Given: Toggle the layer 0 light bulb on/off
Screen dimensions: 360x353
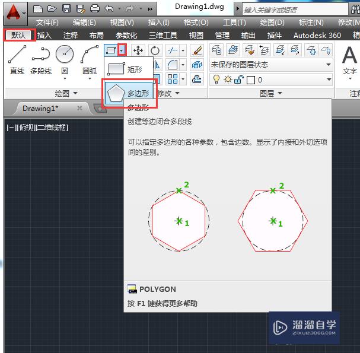Looking at the screenshot, I should tap(216, 79).
